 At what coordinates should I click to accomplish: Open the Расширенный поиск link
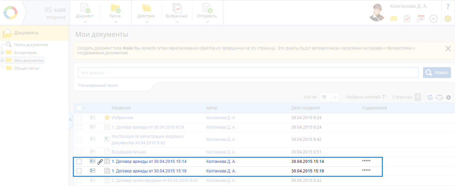tap(98, 86)
